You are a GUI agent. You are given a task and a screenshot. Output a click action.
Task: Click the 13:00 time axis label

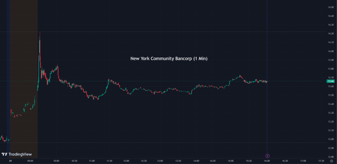(160, 161)
